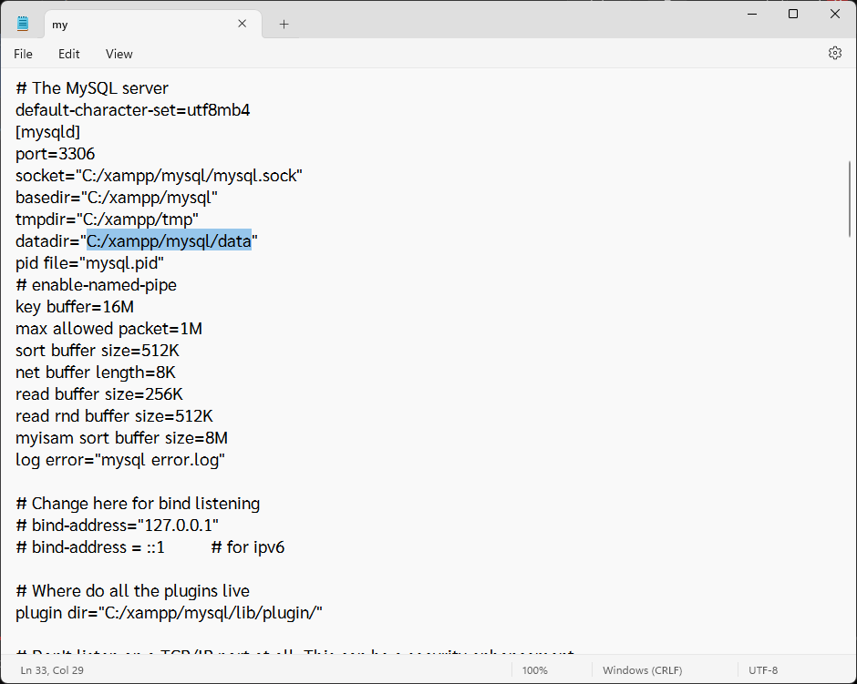Click the Notepad app icon in tab
This screenshot has width=857, height=684.
click(x=23, y=25)
